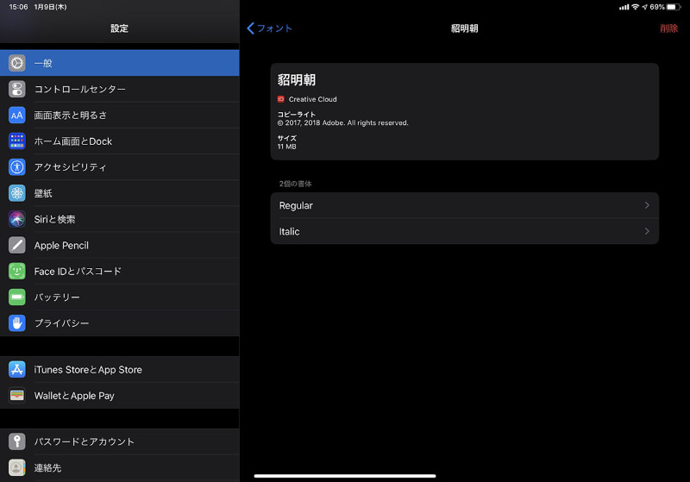Open 壁紙 settings
The width and height of the screenshot is (690, 482).
[x=120, y=193]
